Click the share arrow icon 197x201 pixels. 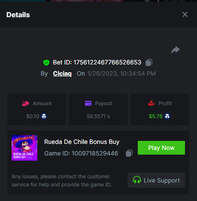[176, 50]
